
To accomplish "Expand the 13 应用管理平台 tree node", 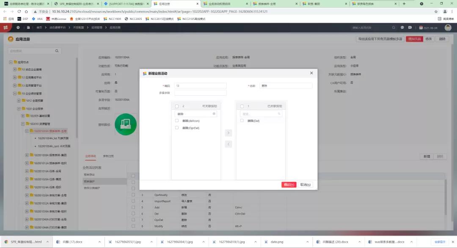I will click(14, 85).
